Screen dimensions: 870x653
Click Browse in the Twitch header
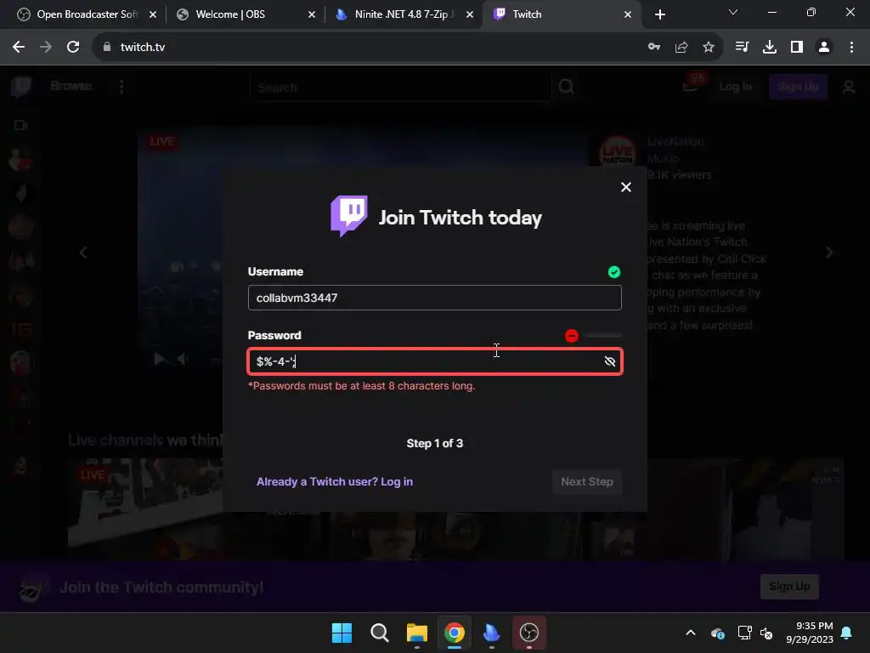point(71,86)
